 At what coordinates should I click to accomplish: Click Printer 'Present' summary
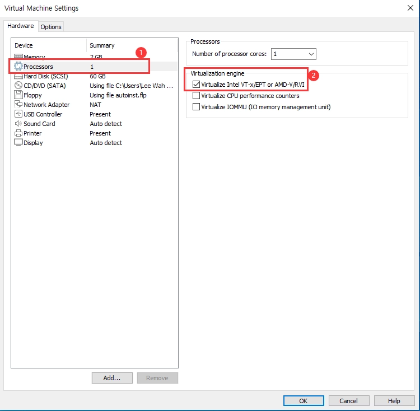100,133
